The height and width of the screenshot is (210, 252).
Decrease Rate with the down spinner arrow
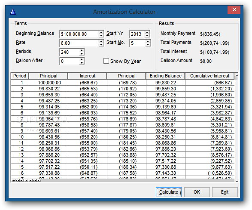pos(101,45)
